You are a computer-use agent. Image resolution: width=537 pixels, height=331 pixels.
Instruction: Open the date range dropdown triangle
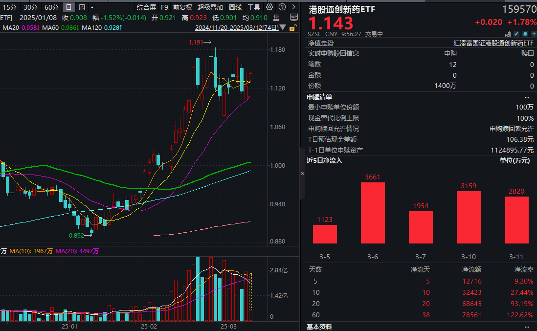[282, 27]
